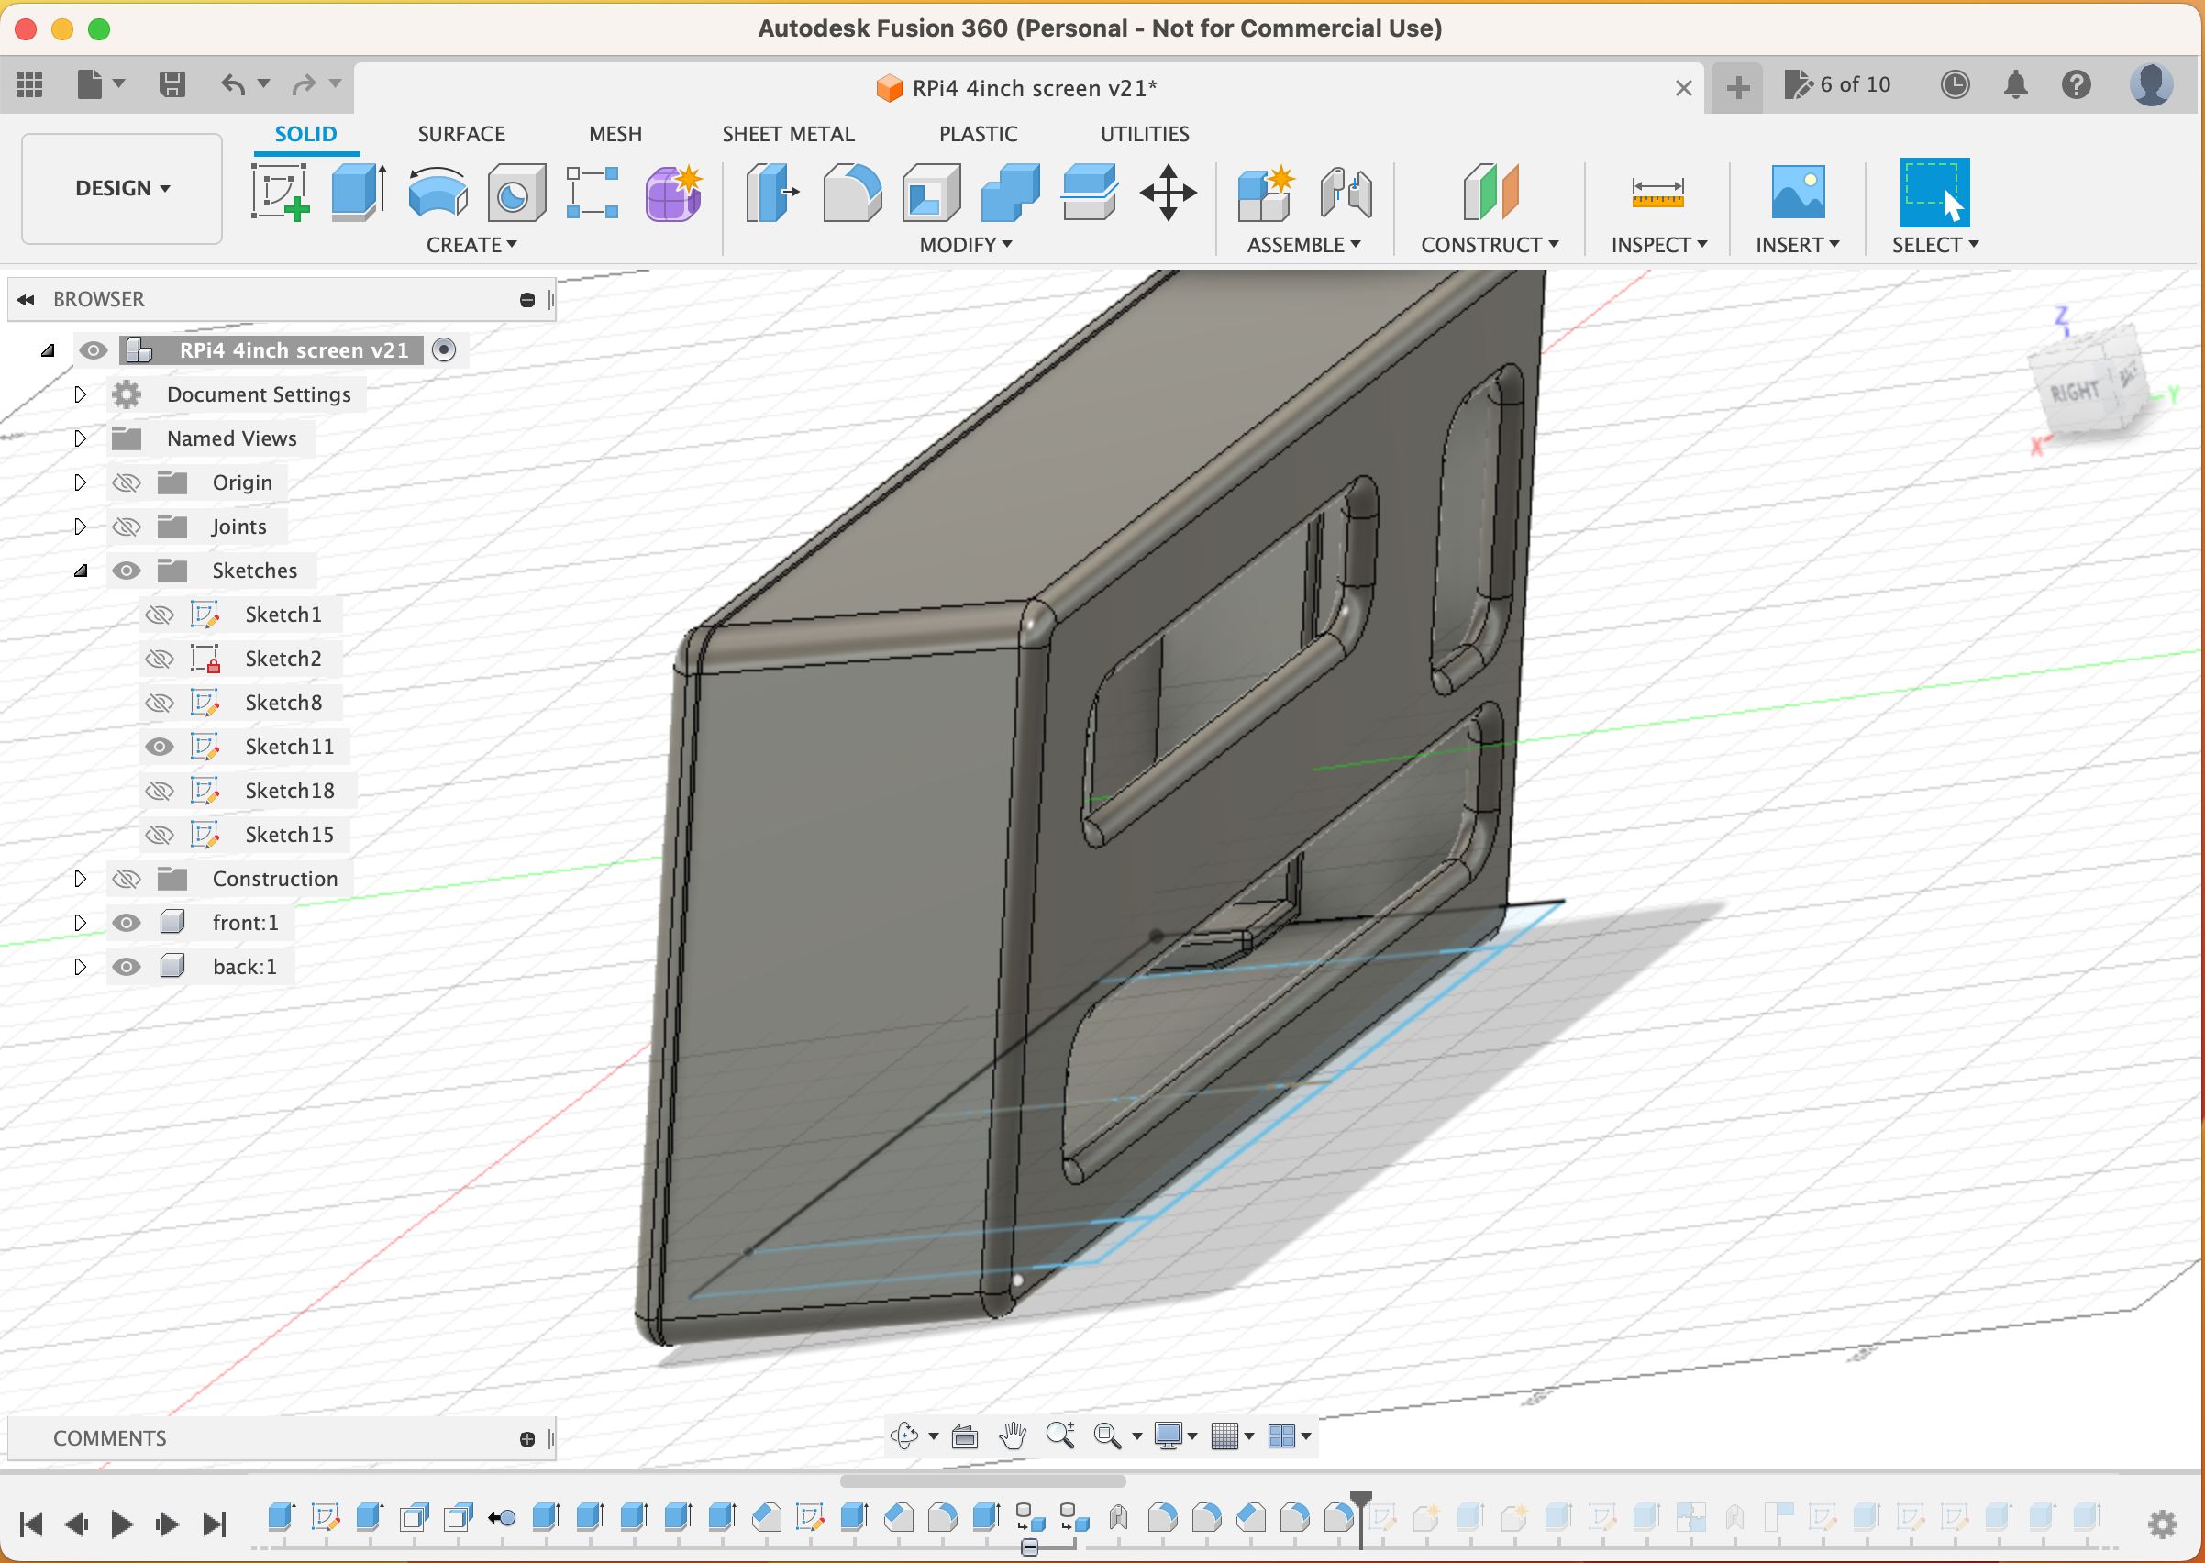Hide the Sketch11 sketch
This screenshot has height=1563, width=2205.
(x=160, y=746)
